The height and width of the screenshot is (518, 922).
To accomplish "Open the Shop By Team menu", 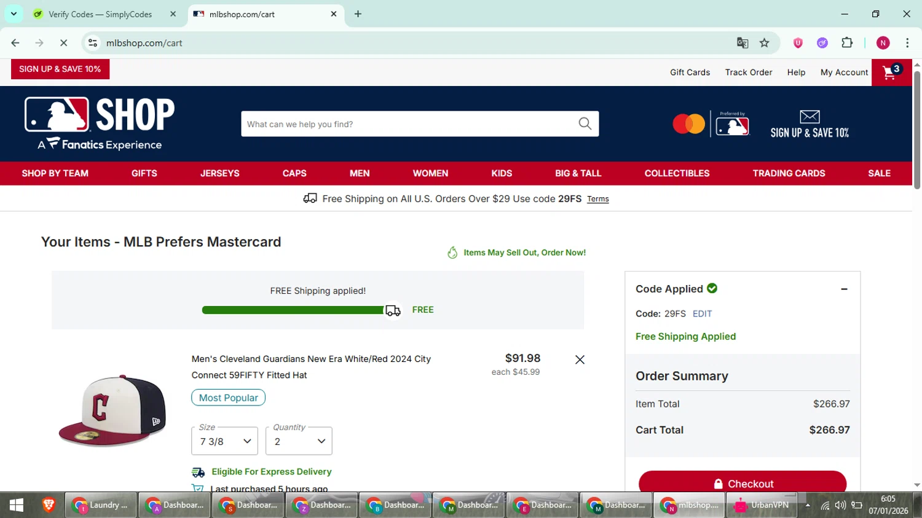I will [55, 173].
